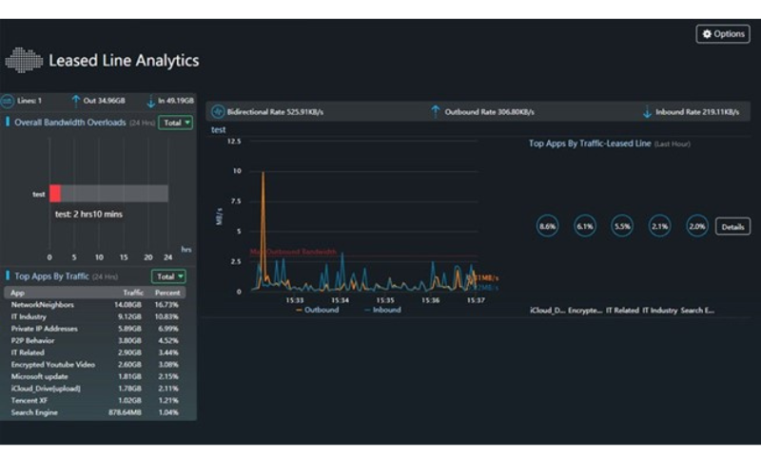The image size is (761, 475).
Task: Select the Tencent XF row
Action: (95, 400)
